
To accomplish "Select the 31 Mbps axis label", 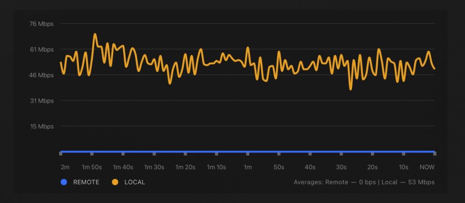I will pos(42,101).
